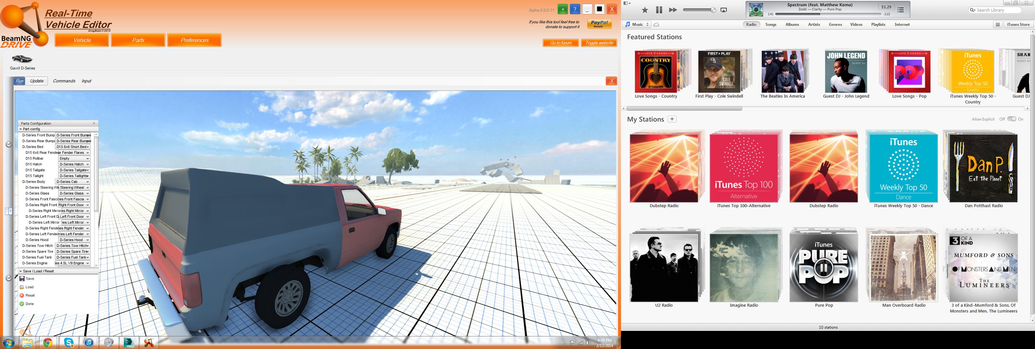1035x349 pixels.
Task: Open the Vehicle menu button
Action: (x=82, y=40)
